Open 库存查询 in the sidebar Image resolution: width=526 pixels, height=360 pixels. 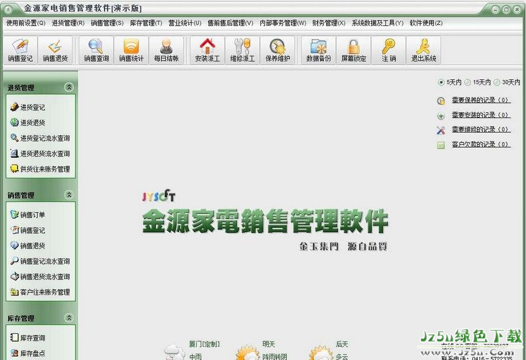coord(27,338)
